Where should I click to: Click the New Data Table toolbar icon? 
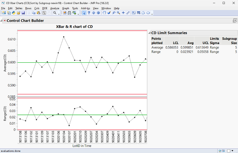click(4, 13)
